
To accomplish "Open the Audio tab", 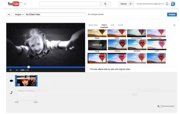I will point(120,25).
